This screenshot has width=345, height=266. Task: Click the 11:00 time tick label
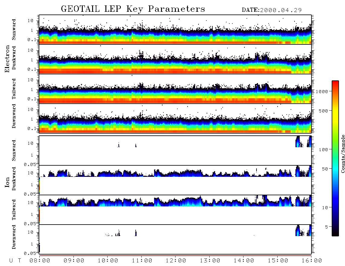pyautogui.click(x=142, y=261)
